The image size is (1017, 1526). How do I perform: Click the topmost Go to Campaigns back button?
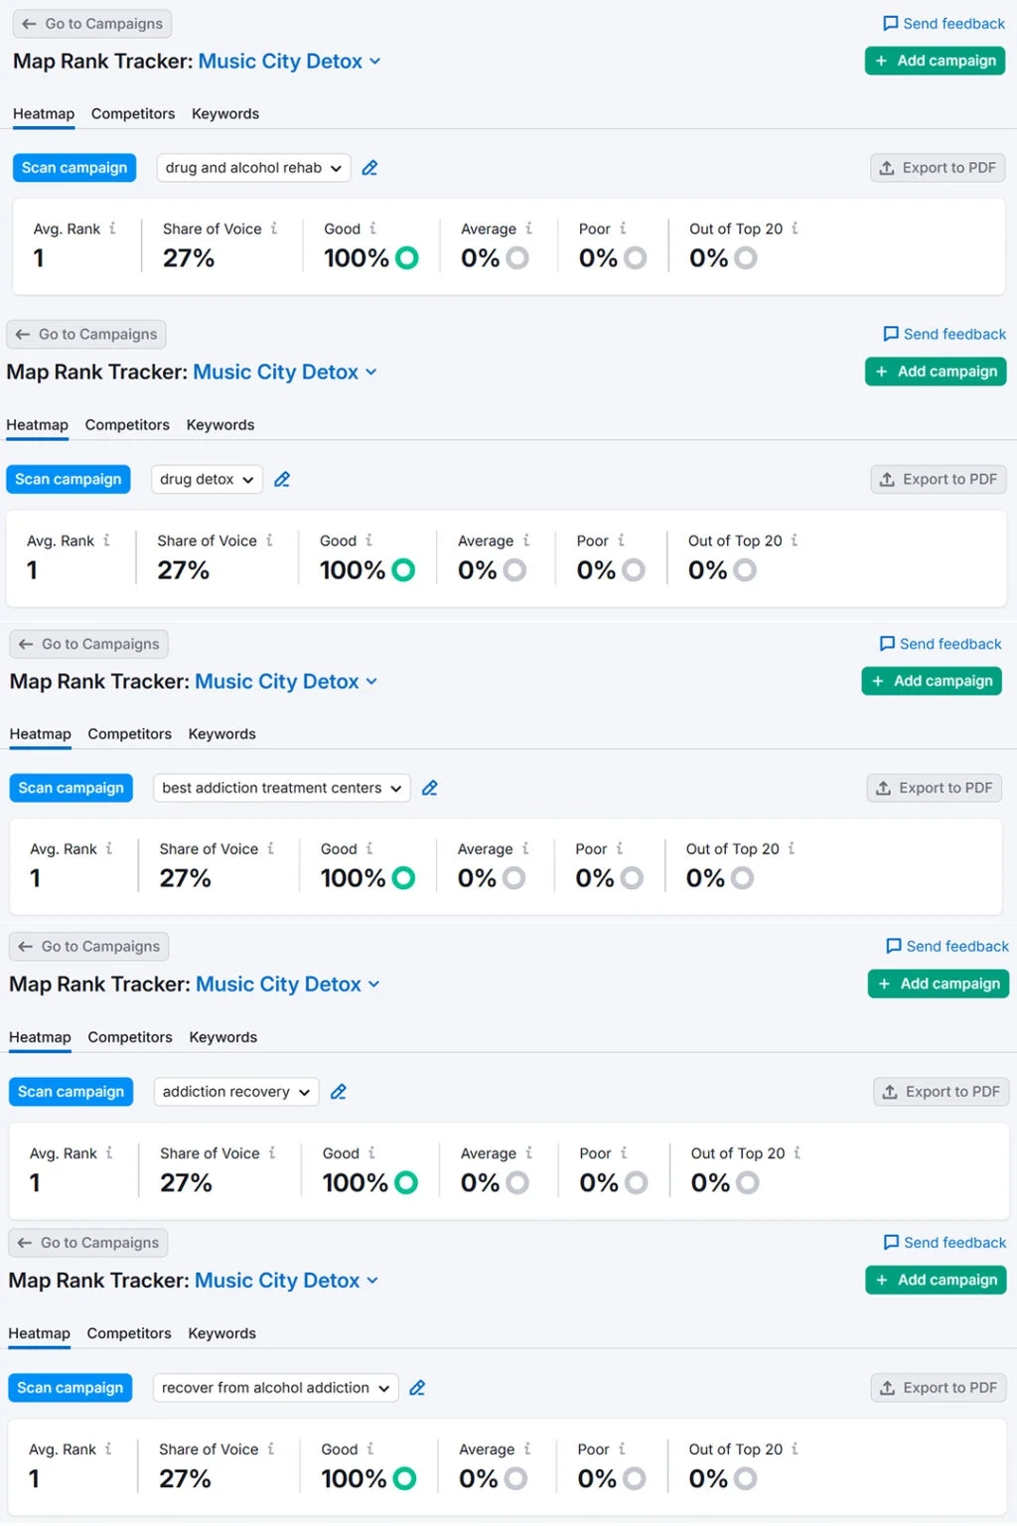[92, 24]
